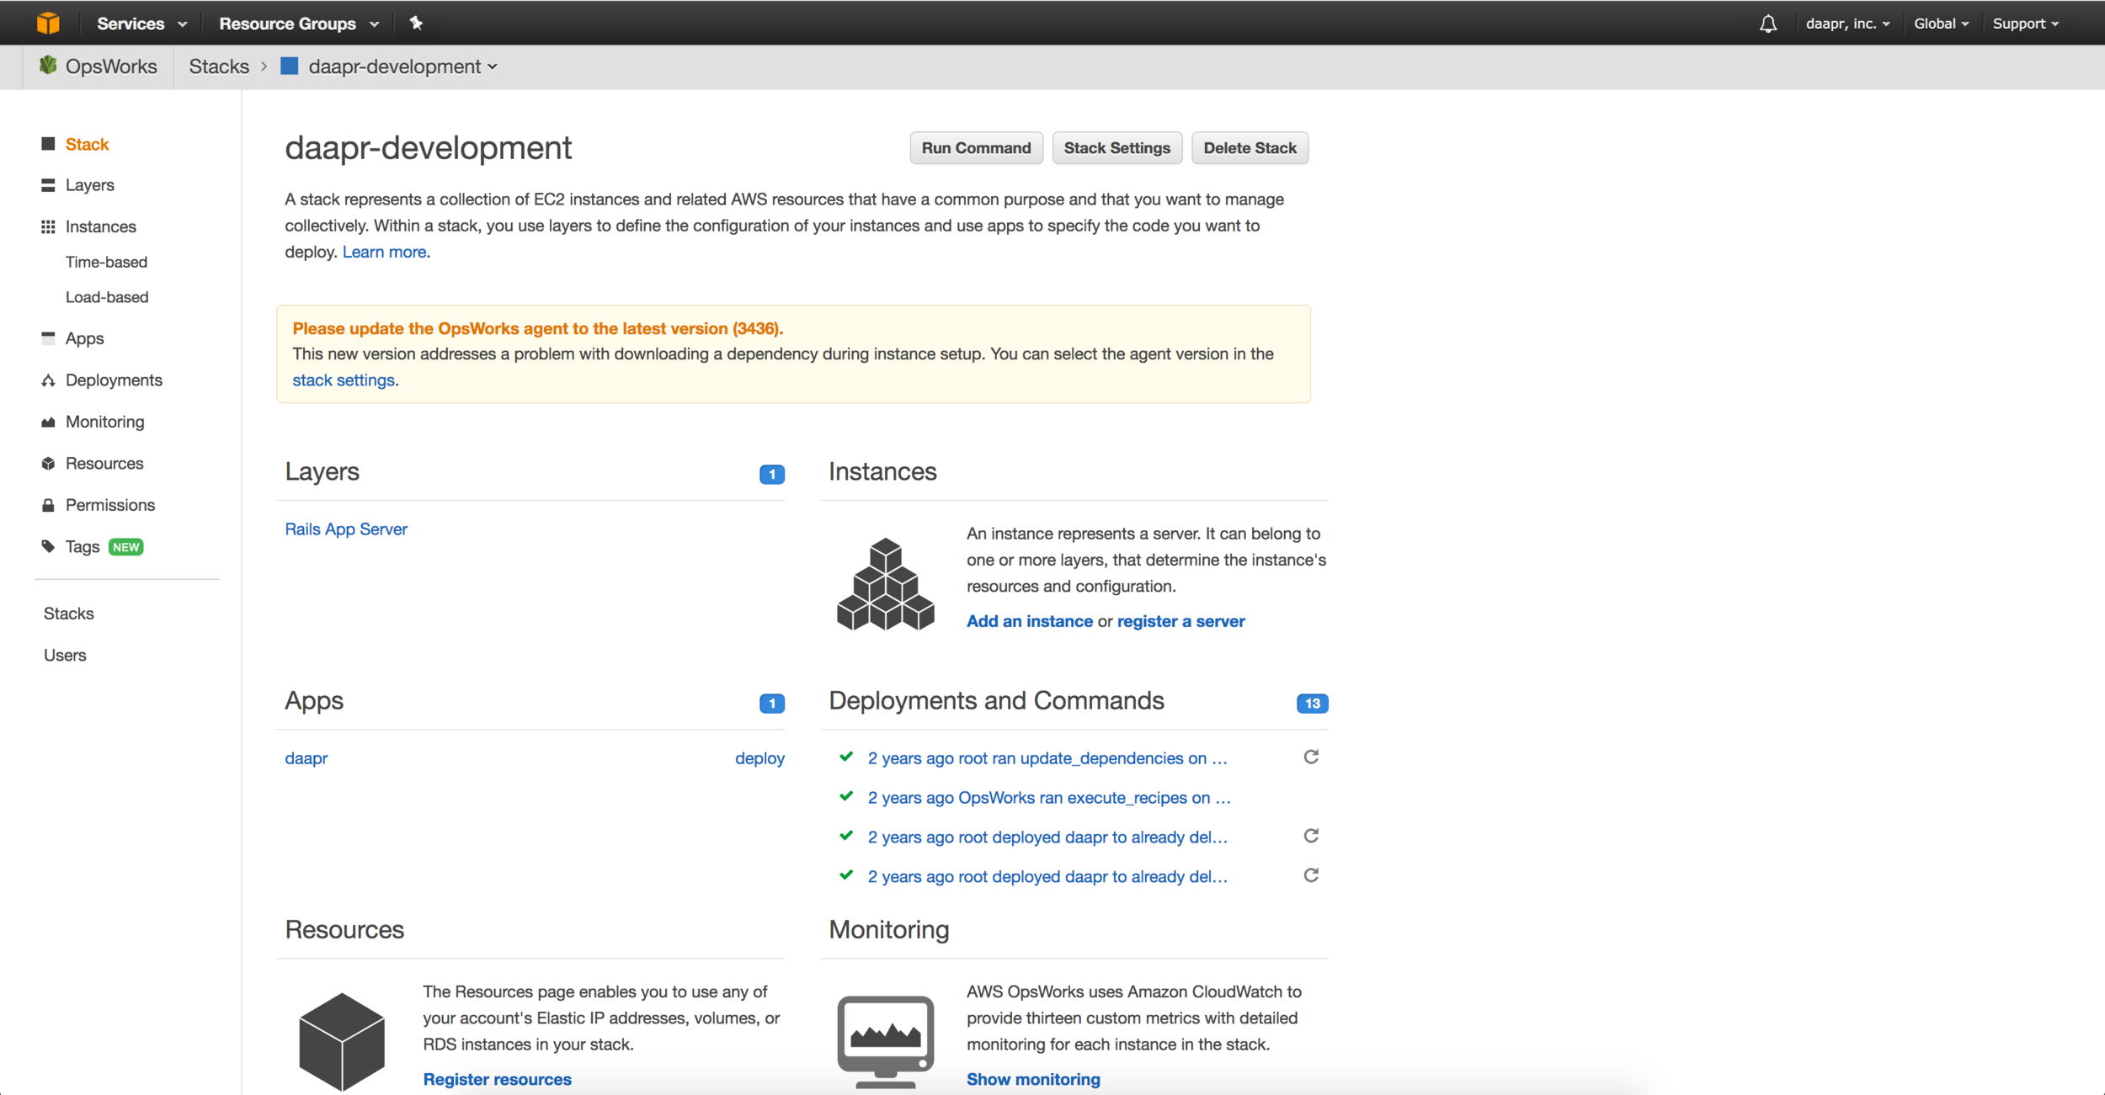This screenshot has height=1095, width=2105.
Task: Click Delete Stack button
Action: pyautogui.click(x=1249, y=146)
